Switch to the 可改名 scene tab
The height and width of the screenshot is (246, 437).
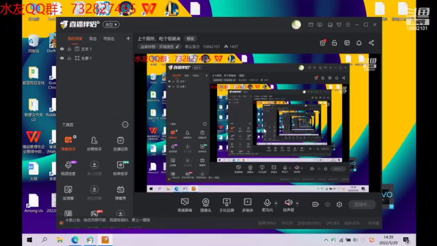click(x=109, y=39)
